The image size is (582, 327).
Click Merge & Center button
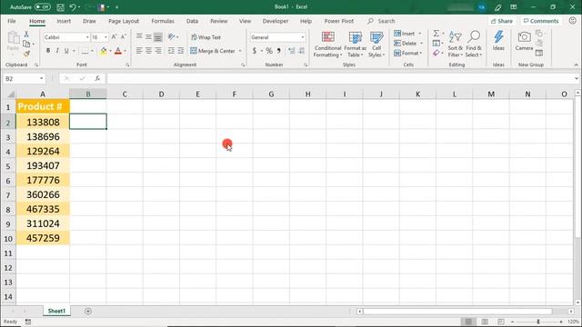[213, 51]
